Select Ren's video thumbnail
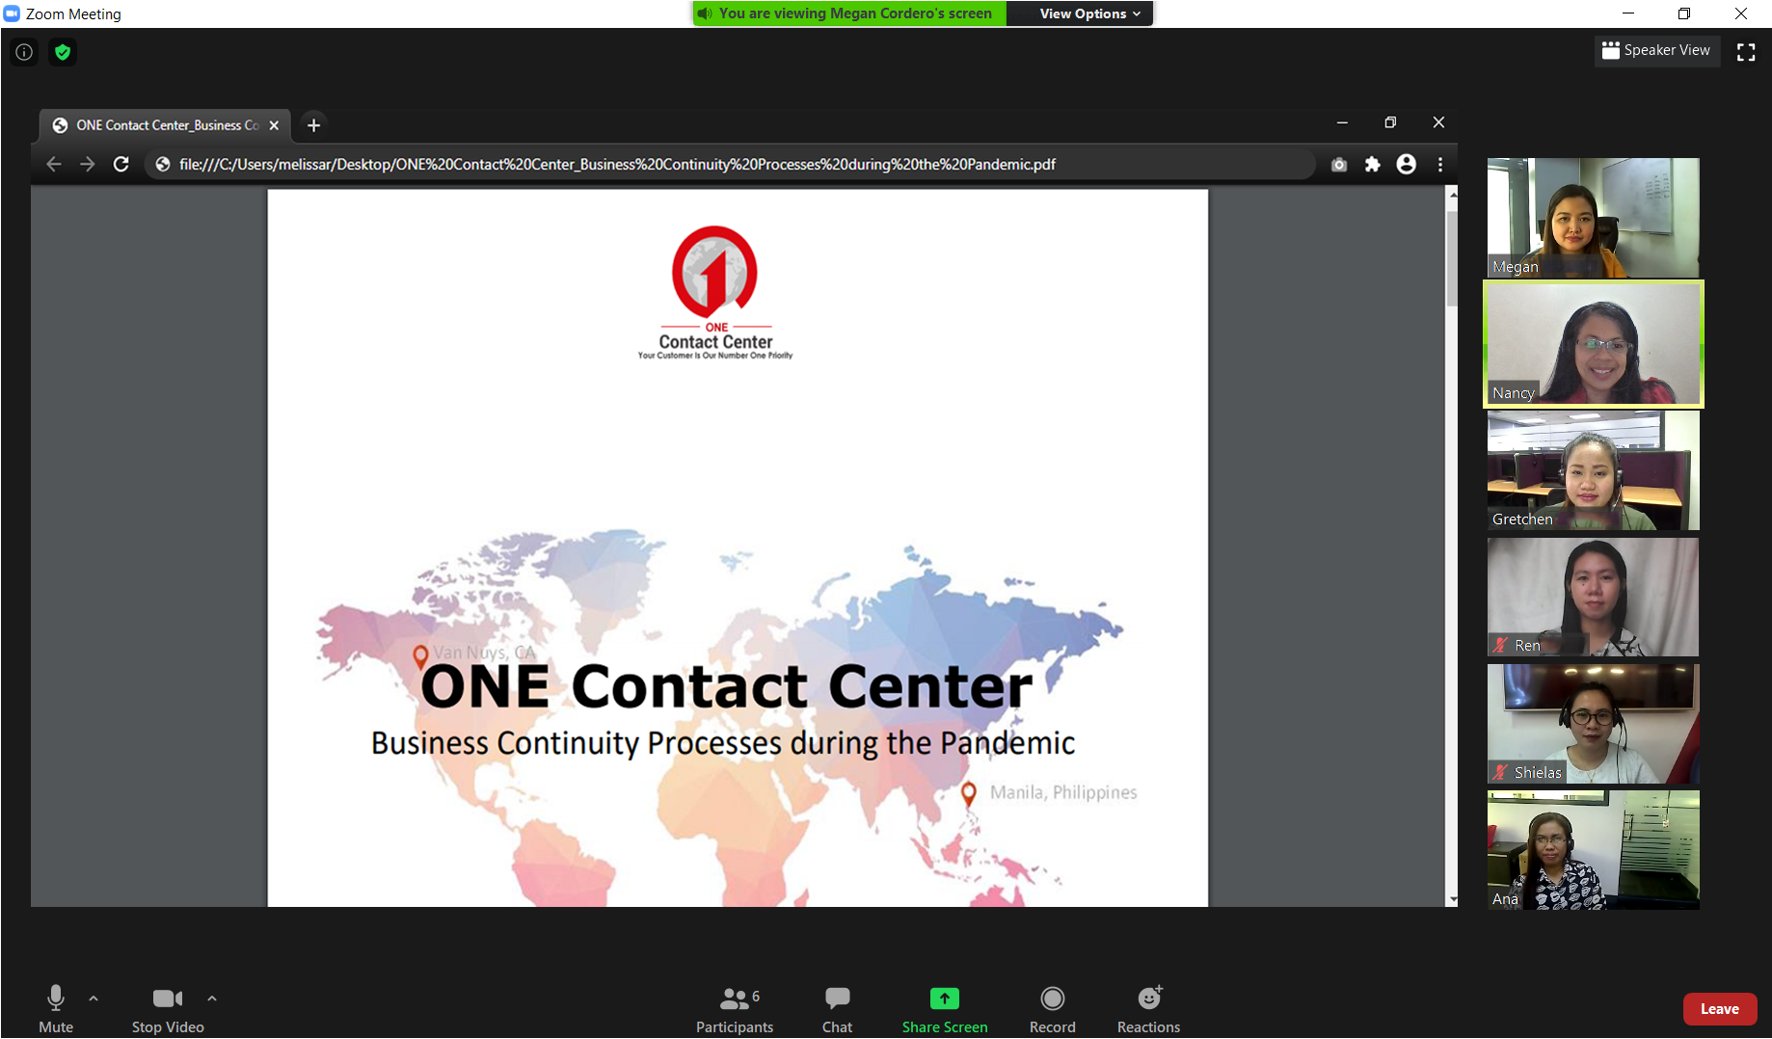This screenshot has width=1772, height=1039. pos(1593,598)
